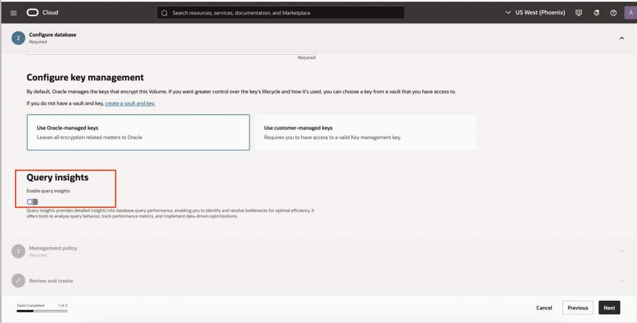This screenshot has width=637, height=323.
Task: Expand the Management policy section chevron
Action: point(621,251)
